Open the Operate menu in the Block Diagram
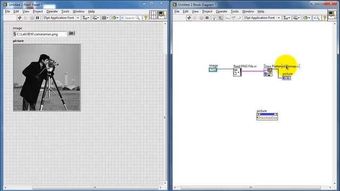 (222, 11)
